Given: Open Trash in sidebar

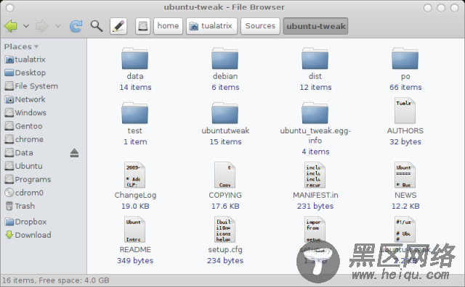Looking at the screenshot, I should click(20, 206).
